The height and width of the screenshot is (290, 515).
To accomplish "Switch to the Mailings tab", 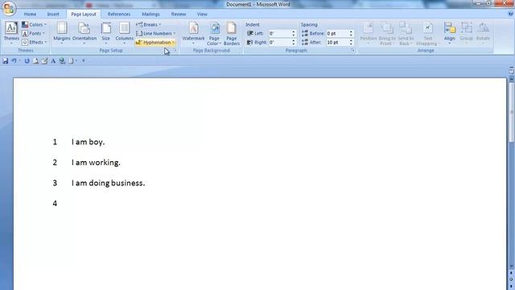I will 150,14.
